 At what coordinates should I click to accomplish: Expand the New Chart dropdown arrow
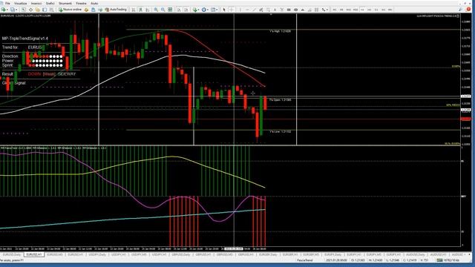8,10
